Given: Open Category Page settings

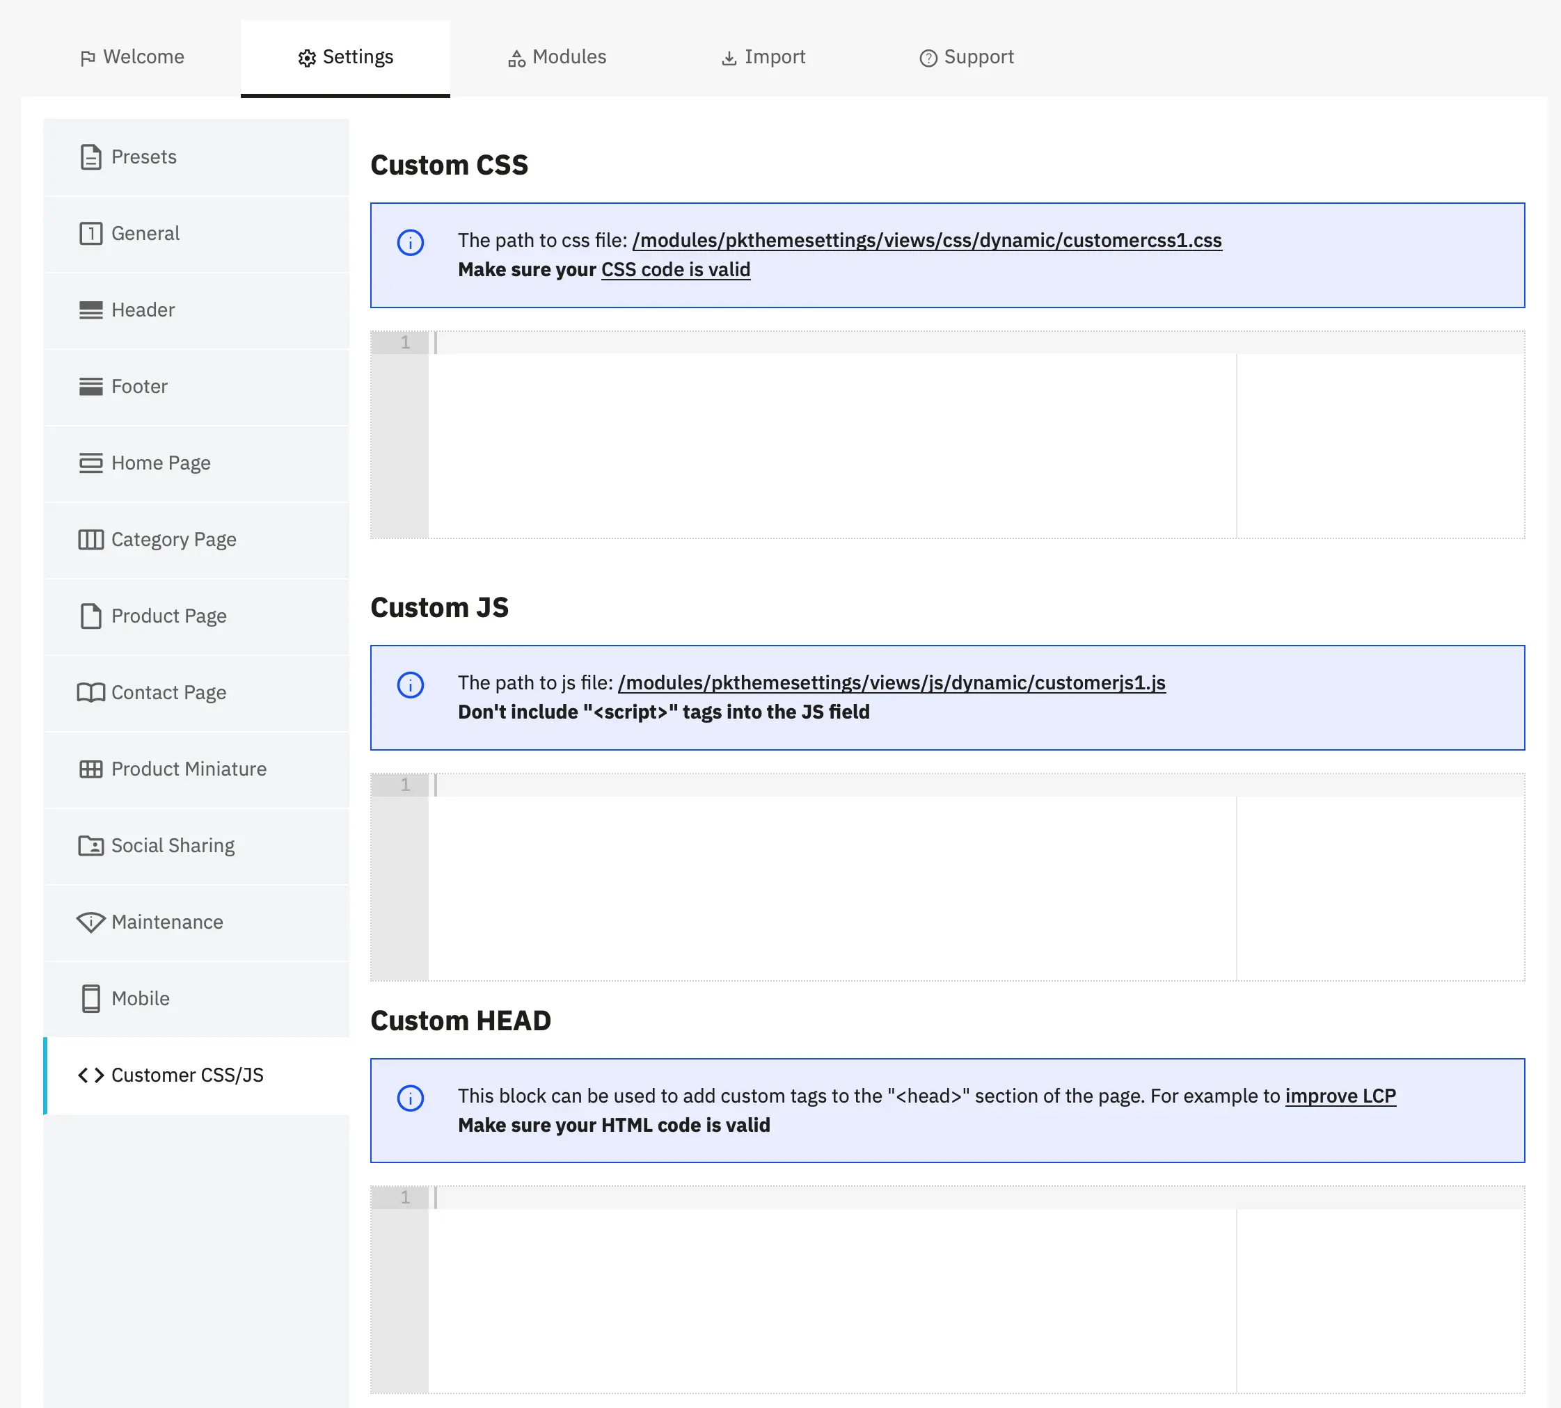Looking at the screenshot, I should point(196,540).
